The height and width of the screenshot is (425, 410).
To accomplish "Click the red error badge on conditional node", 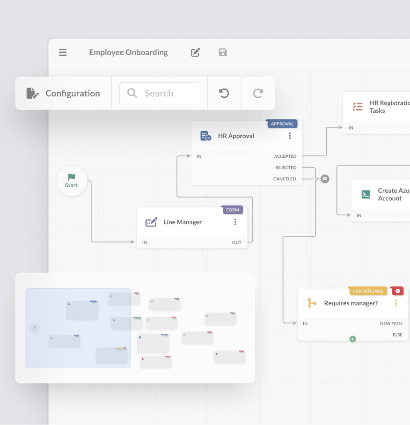I will point(397,291).
